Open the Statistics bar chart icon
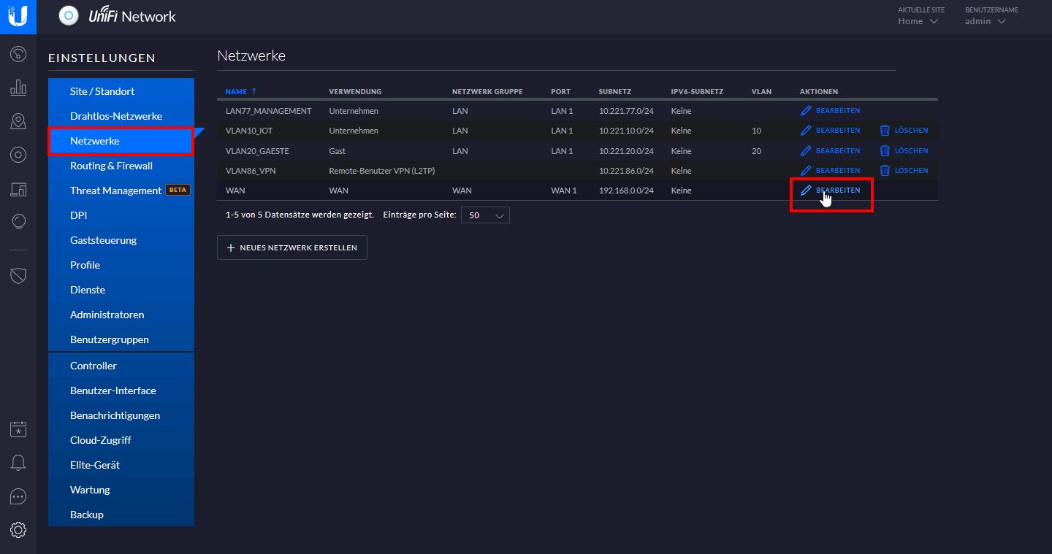This screenshot has height=554, width=1052. [x=18, y=88]
